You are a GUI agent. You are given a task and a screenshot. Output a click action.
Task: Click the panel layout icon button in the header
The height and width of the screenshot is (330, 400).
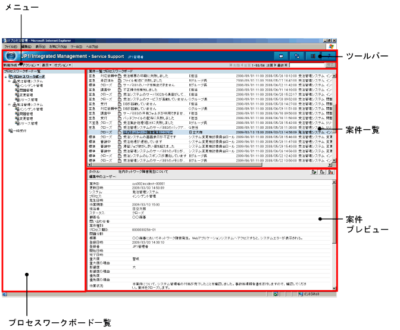point(312,56)
